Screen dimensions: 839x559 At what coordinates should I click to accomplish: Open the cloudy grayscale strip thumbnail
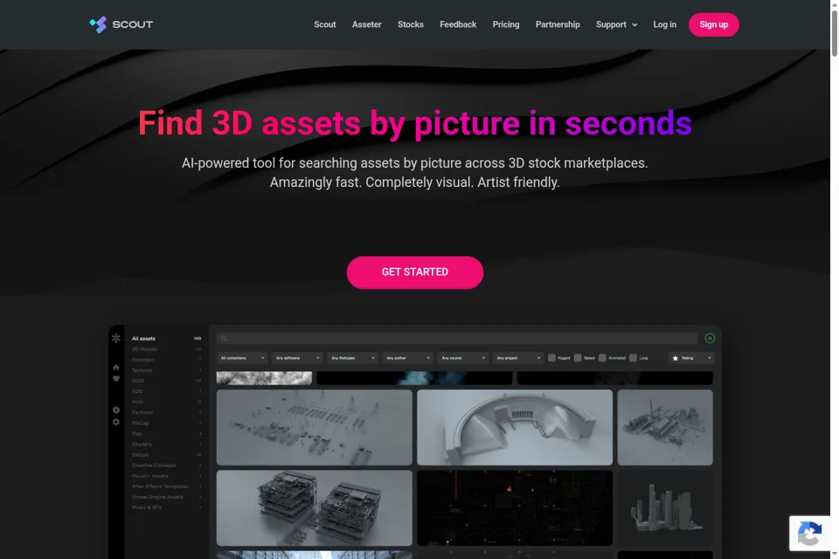tap(264, 378)
